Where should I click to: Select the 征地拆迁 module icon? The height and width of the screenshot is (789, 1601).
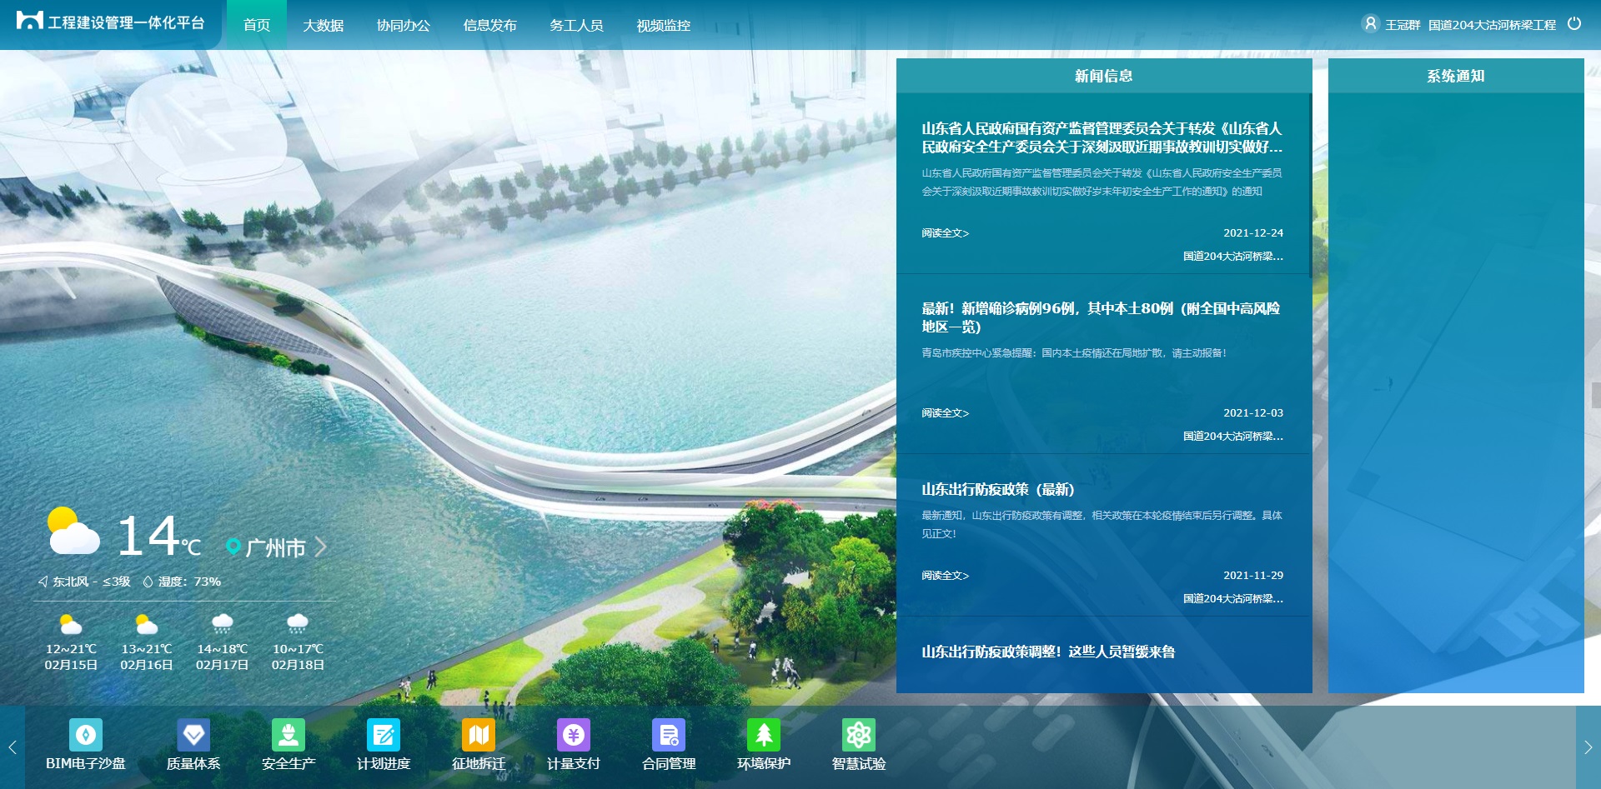[x=479, y=736]
